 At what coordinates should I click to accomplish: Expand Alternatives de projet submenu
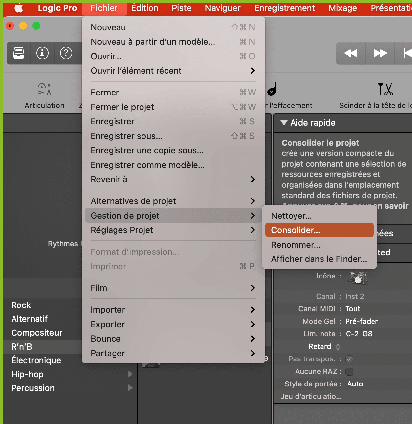[173, 201]
